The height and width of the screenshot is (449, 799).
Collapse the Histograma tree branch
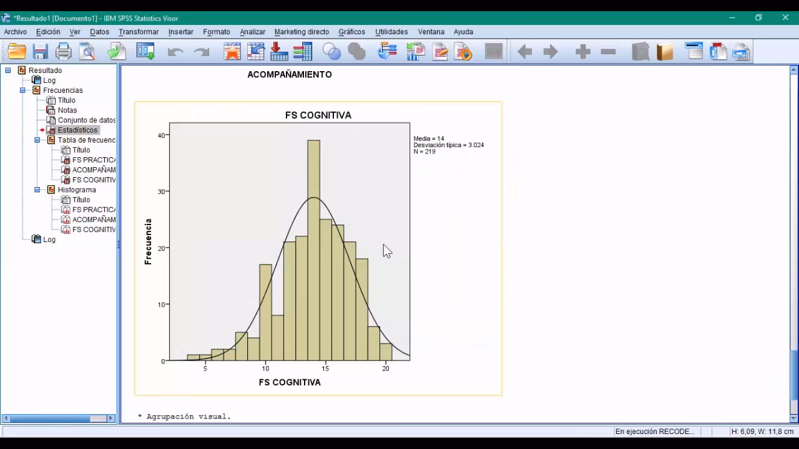pyautogui.click(x=37, y=190)
